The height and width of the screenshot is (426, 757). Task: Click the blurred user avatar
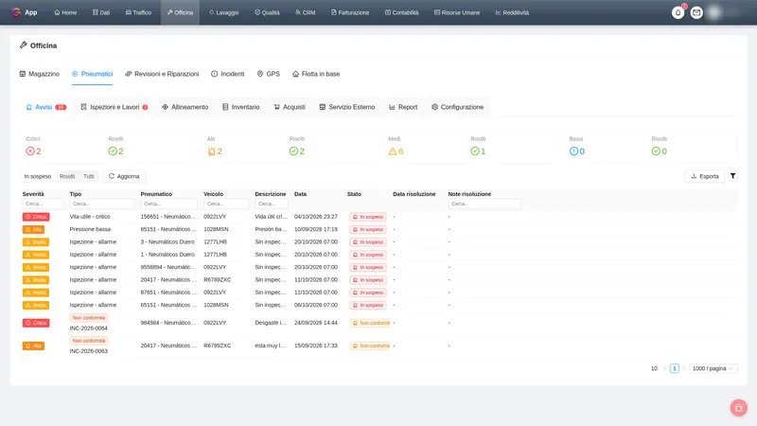(714, 12)
